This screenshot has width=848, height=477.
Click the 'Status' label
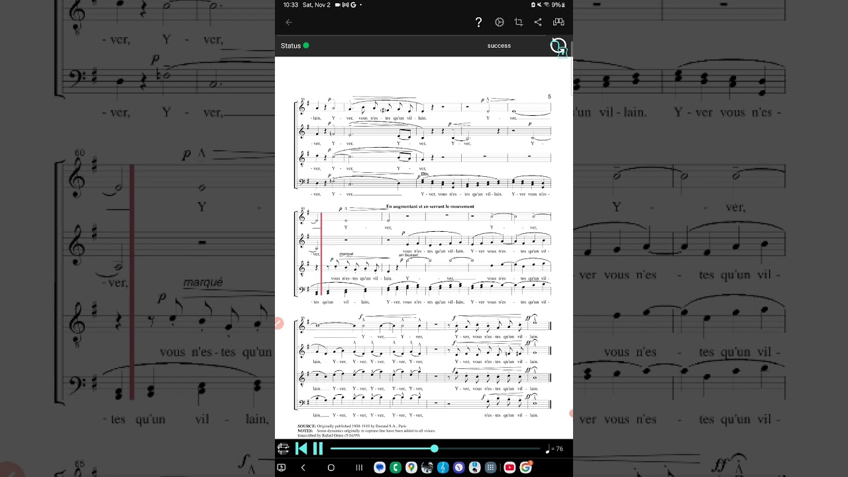291,46
